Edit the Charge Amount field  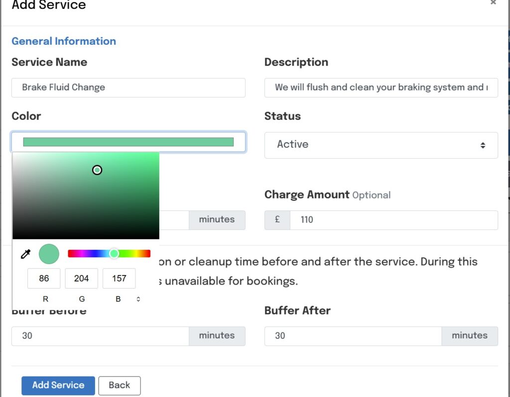click(393, 220)
